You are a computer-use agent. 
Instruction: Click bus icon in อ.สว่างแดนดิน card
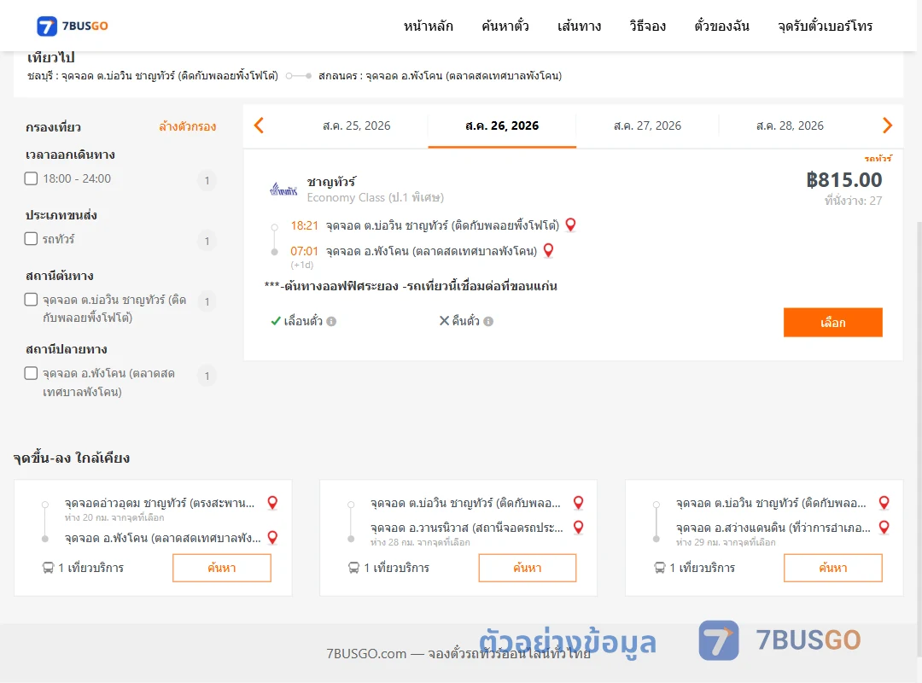point(659,568)
